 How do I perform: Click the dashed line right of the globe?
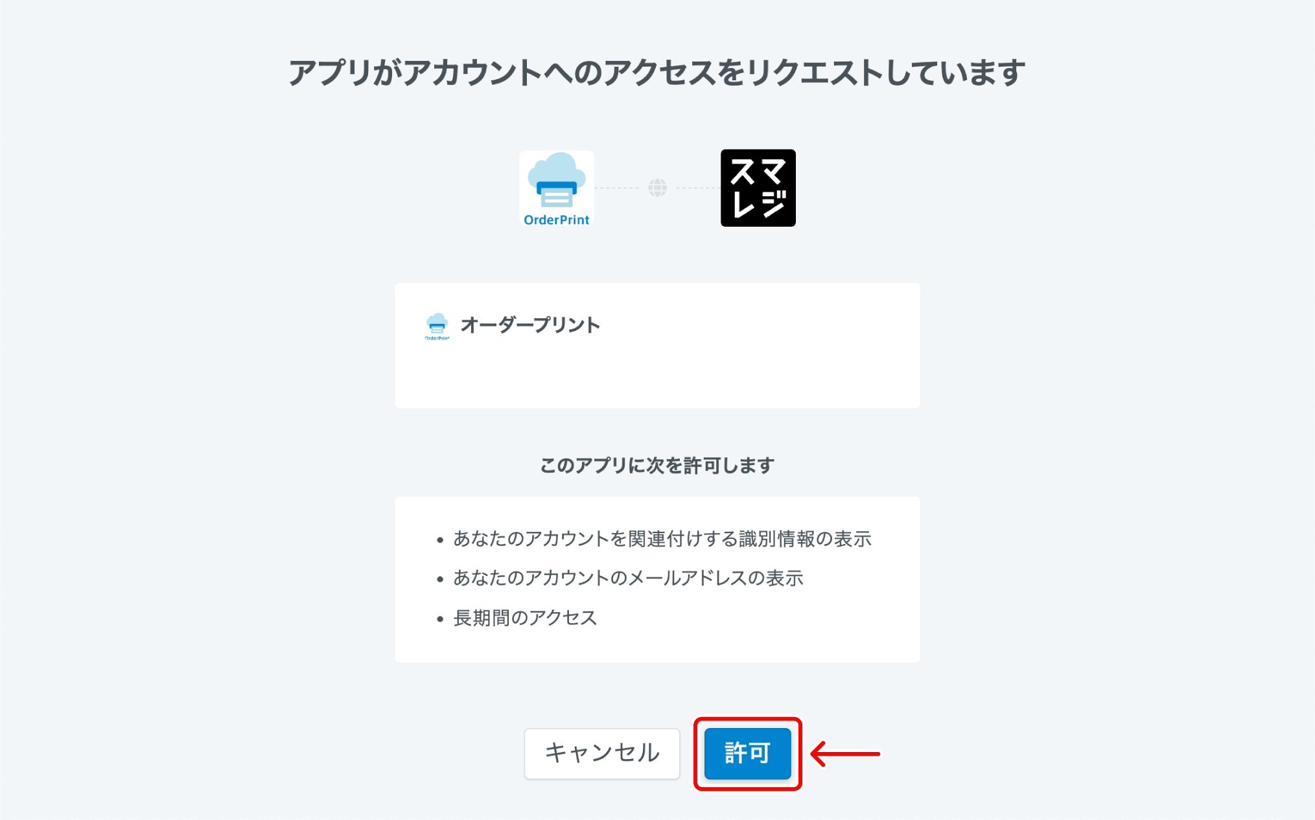[x=698, y=188]
